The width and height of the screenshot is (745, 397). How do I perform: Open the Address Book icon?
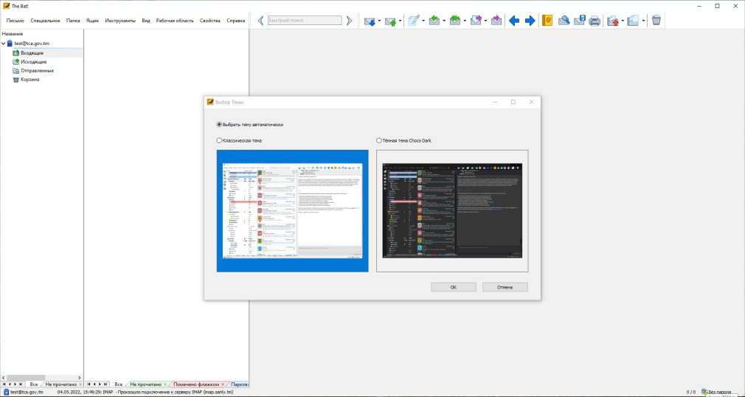547,21
